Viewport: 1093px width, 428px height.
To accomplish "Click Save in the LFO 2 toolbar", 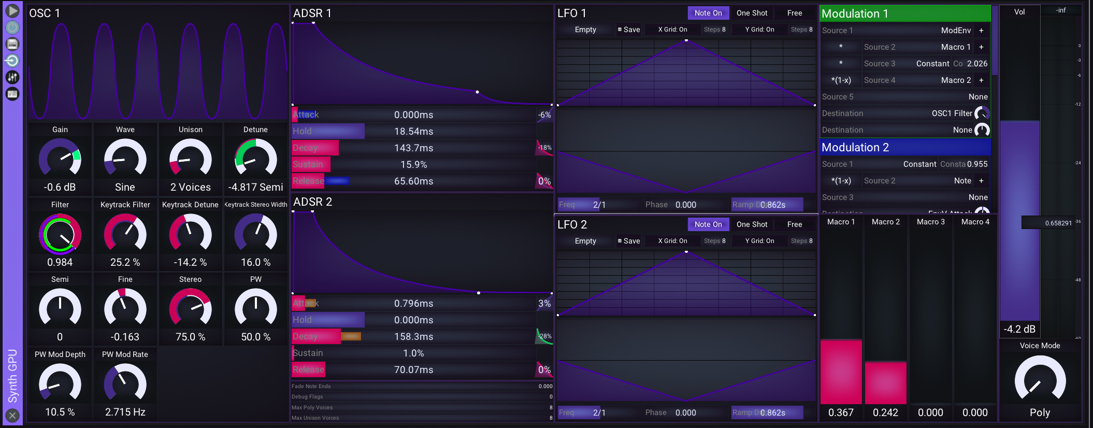I will click(629, 241).
